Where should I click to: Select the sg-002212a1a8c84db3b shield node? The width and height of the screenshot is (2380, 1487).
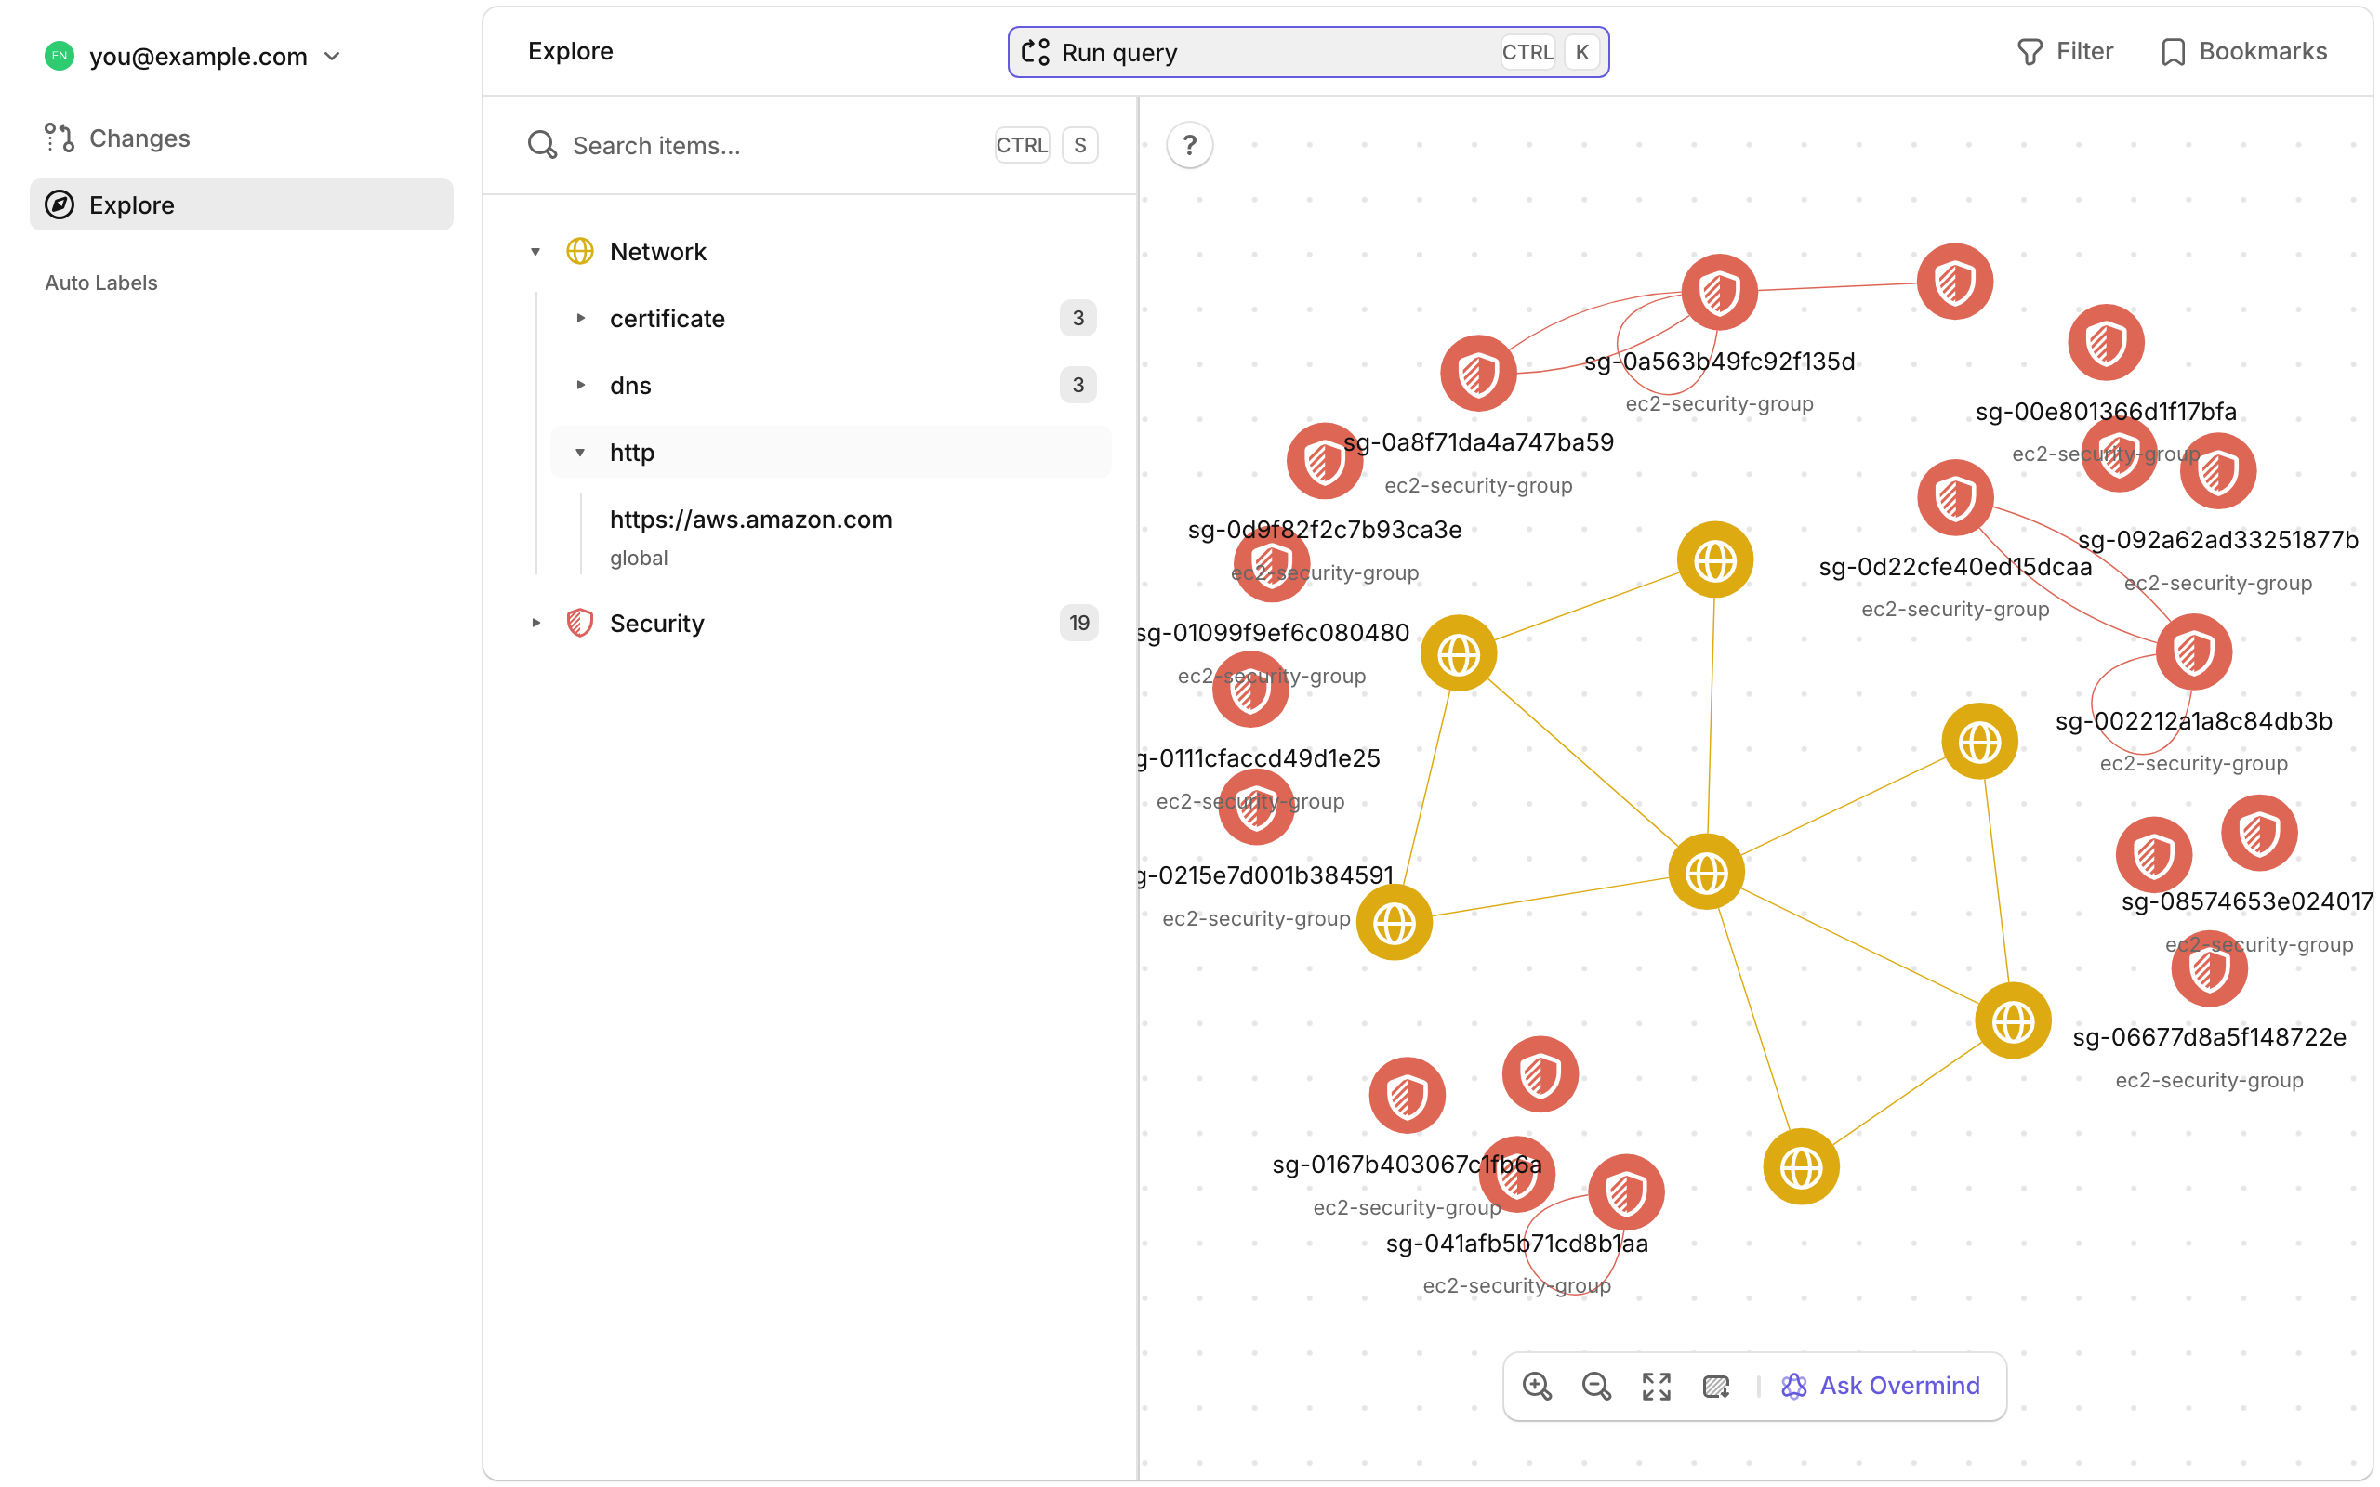(x=2193, y=652)
